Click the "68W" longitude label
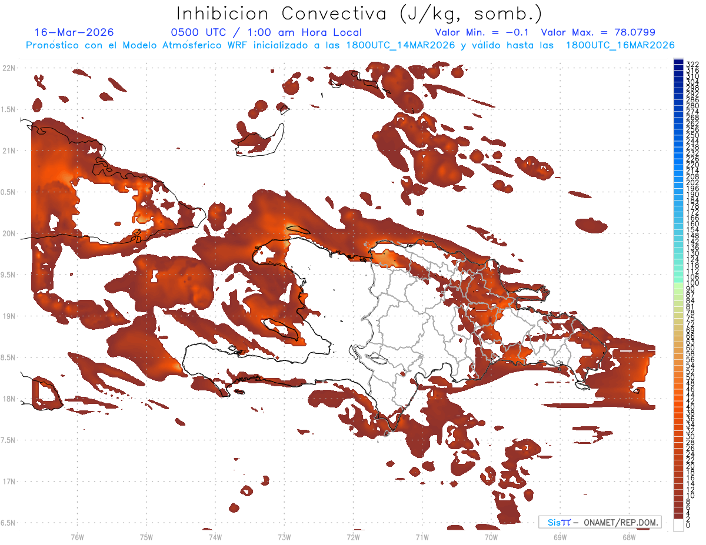 628,537
